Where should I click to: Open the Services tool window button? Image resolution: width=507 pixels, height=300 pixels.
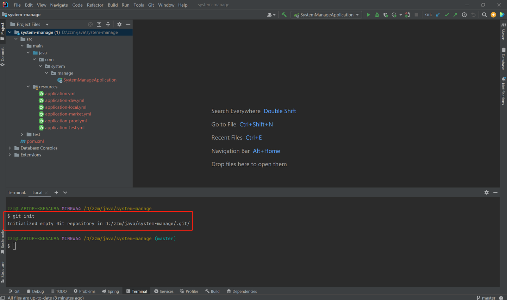[164, 291]
